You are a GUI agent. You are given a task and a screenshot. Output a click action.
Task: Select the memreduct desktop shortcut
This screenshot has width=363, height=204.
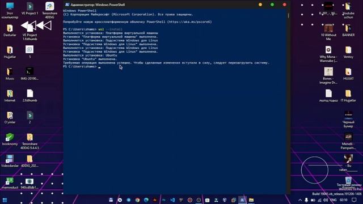tap(10, 183)
